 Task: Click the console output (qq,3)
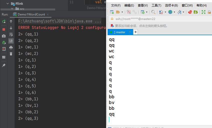click(x=28, y=119)
